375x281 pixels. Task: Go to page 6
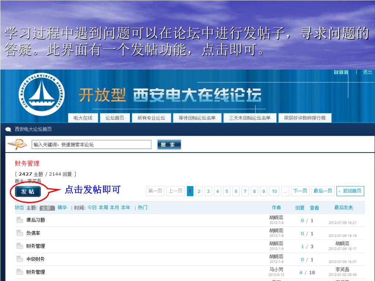click(x=236, y=191)
